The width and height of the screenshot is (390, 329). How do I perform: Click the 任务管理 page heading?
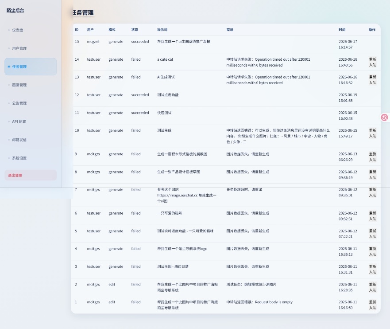click(x=83, y=12)
